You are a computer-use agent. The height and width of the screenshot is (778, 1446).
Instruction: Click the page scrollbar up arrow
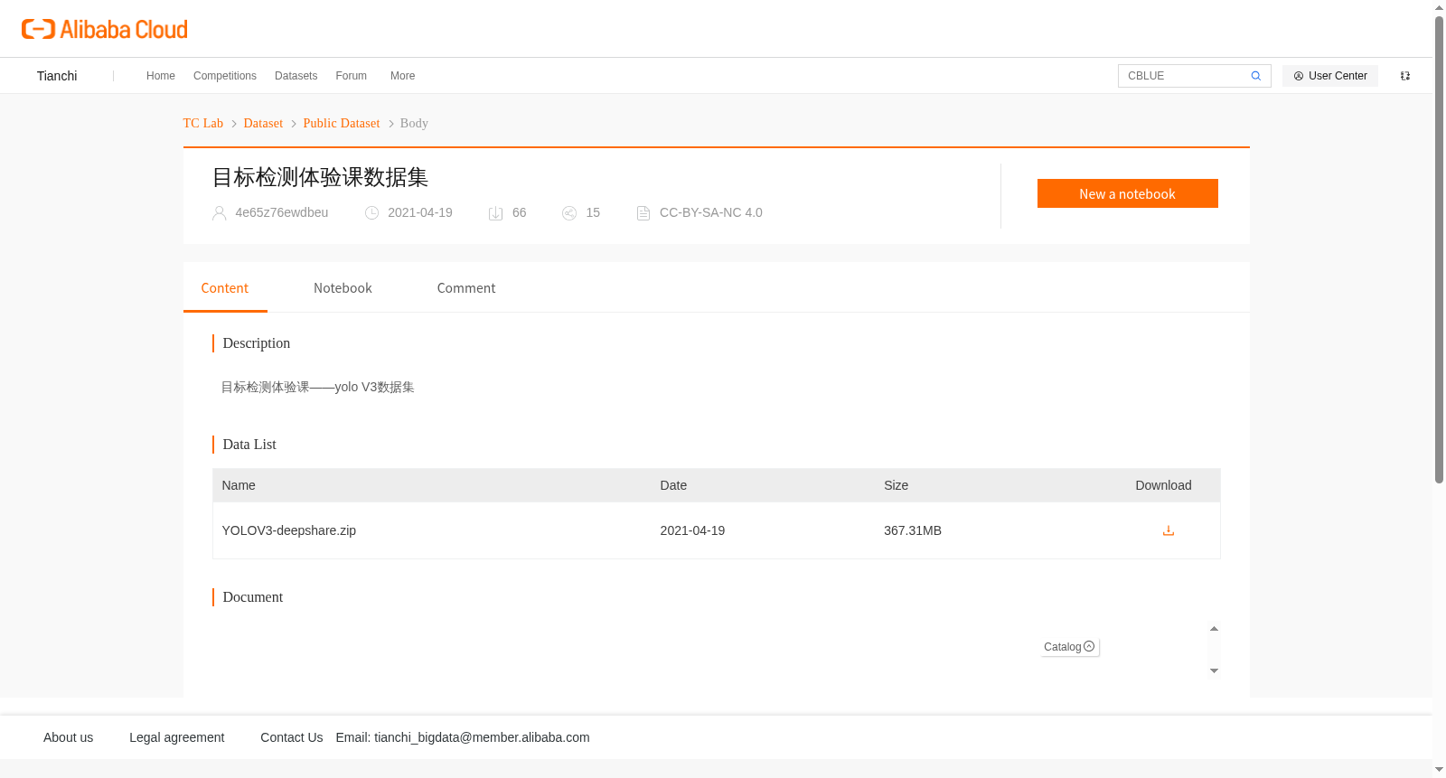[x=1439, y=7]
